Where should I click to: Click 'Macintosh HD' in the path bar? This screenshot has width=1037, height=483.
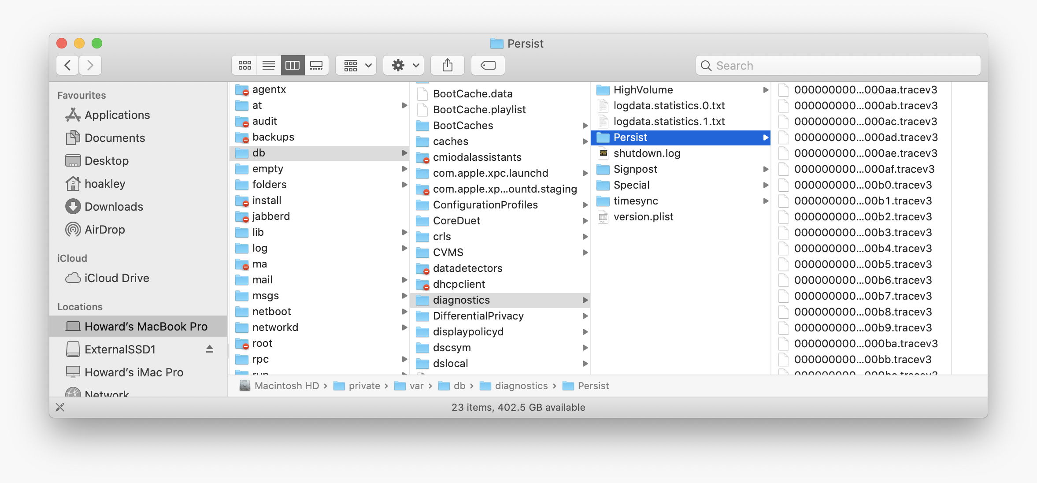coord(286,386)
